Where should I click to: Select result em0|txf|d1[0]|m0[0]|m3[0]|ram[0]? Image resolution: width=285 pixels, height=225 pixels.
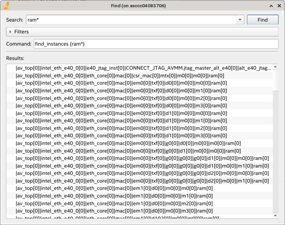point(140,136)
